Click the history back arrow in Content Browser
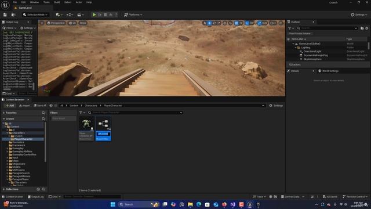Screen dimensions: 371x209 [51, 106]
